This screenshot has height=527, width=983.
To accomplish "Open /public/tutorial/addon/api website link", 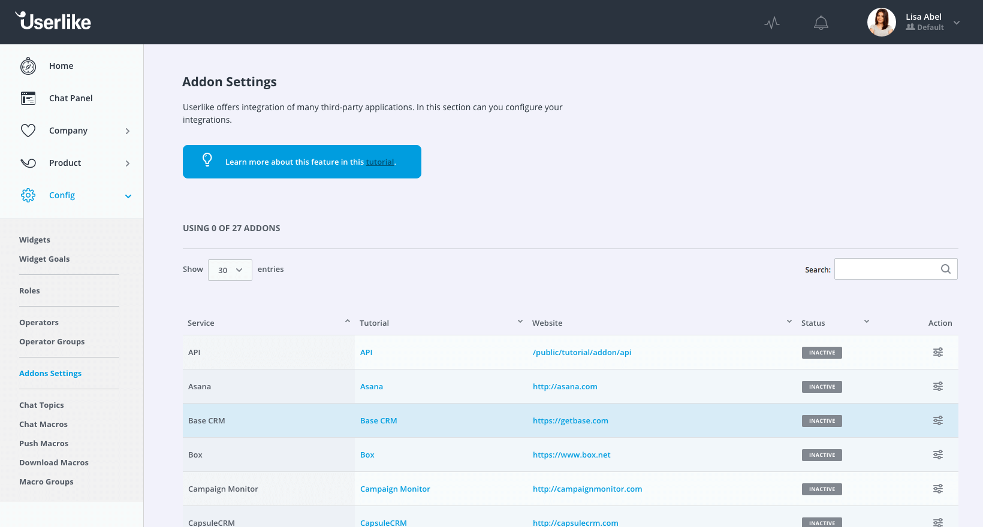I will point(582,352).
